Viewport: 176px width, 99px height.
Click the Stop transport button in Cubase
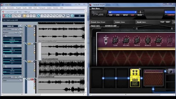(24, 16)
